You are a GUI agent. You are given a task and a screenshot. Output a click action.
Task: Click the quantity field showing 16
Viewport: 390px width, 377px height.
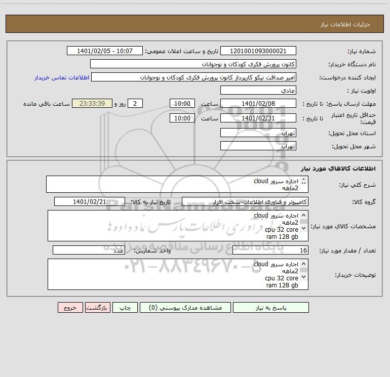[x=270, y=250]
